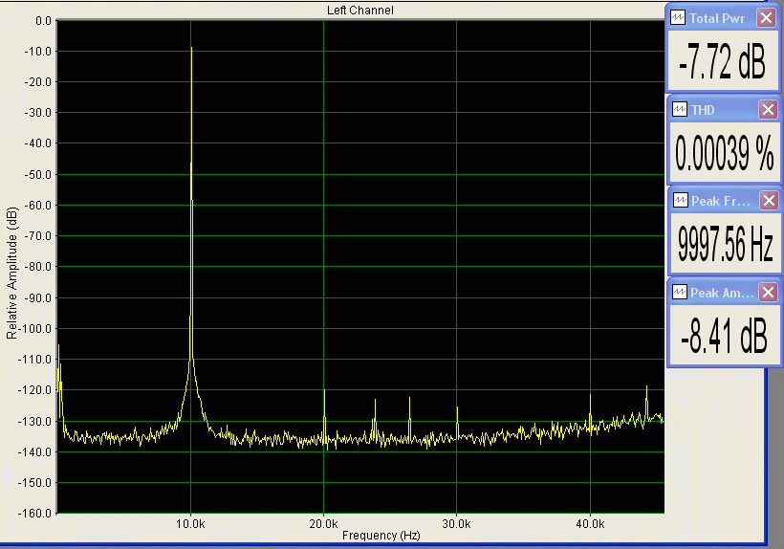Click the Peak Am... title bar text
The image size is (784, 549).
[722, 293]
